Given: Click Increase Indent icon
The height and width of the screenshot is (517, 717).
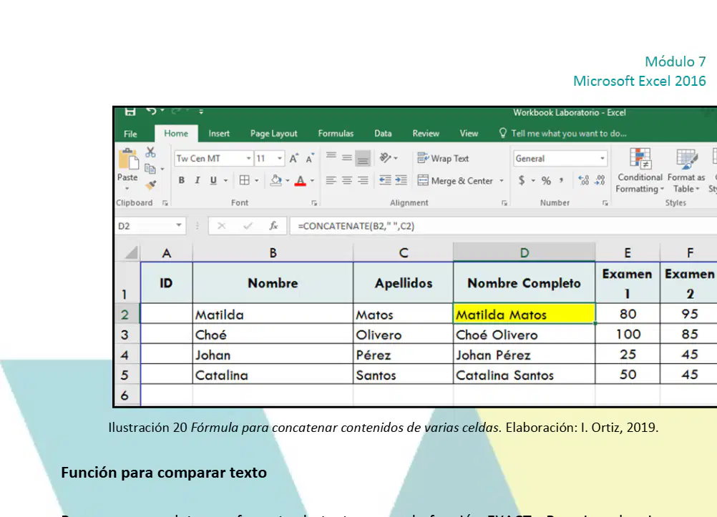Looking at the screenshot, I should (401, 181).
